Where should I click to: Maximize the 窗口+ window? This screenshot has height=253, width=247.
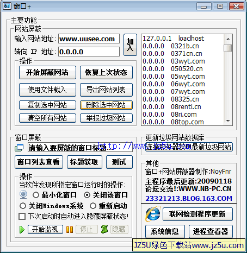click(220, 7)
